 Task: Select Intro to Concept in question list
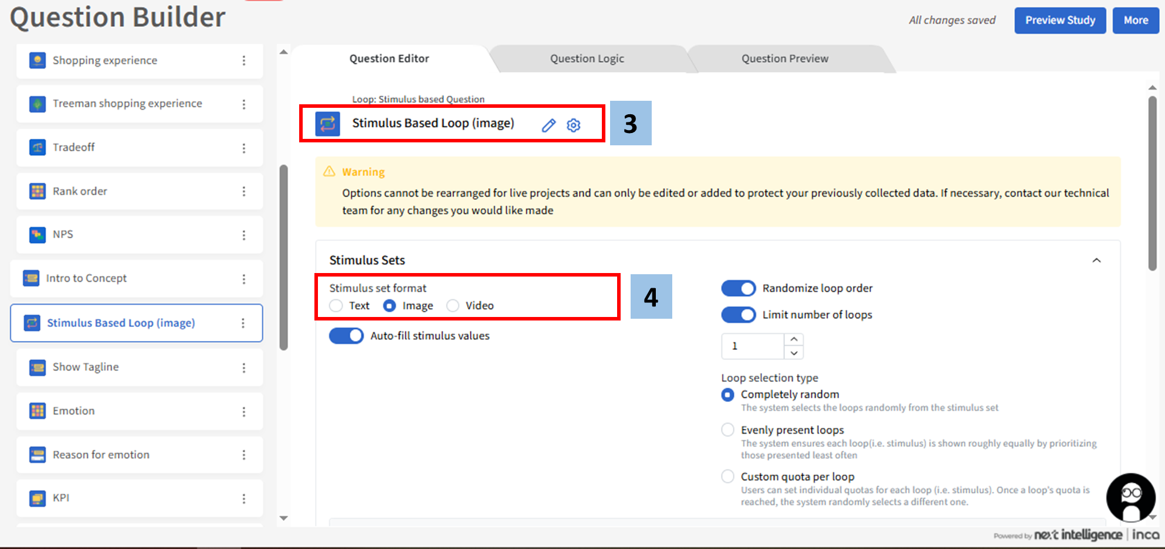coord(86,278)
